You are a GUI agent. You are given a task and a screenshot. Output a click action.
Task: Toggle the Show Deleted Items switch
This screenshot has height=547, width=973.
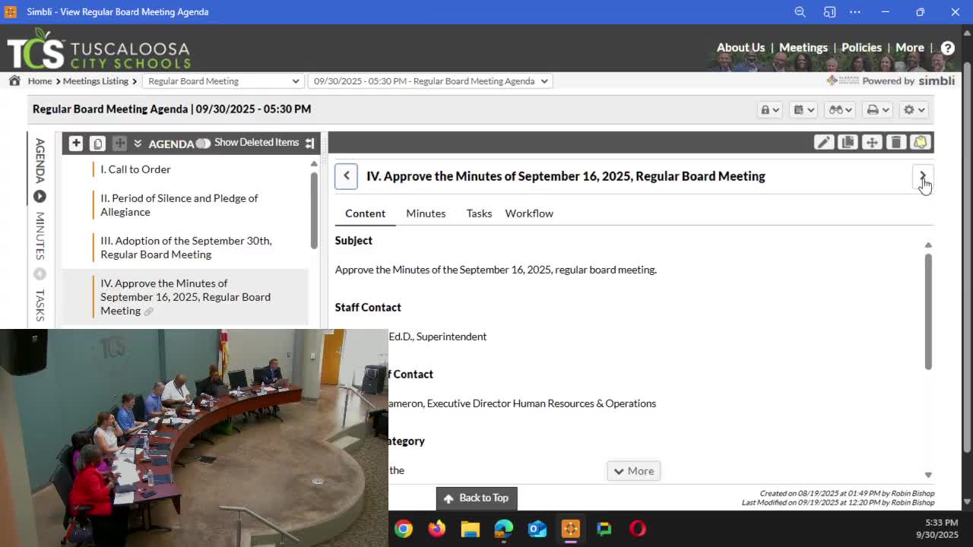coord(203,143)
